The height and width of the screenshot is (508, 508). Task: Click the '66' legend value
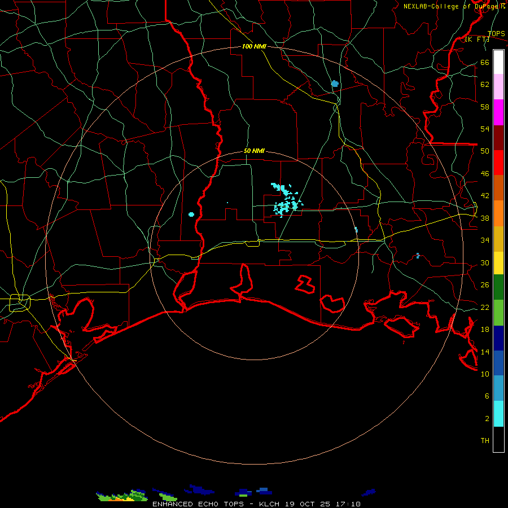coord(485,62)
